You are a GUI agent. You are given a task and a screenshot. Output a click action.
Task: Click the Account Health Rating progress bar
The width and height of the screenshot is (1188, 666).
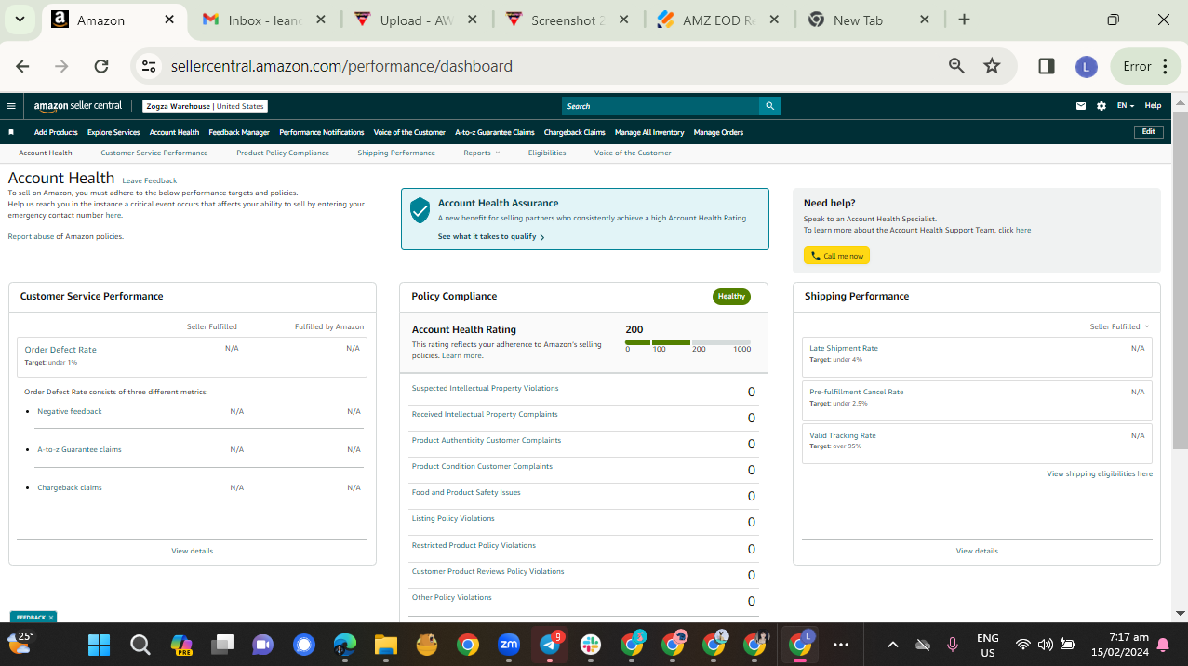click(x=688, y=342)
